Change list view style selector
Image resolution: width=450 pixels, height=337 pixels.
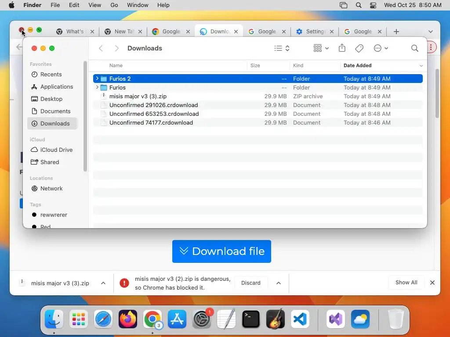pos(282,48)
